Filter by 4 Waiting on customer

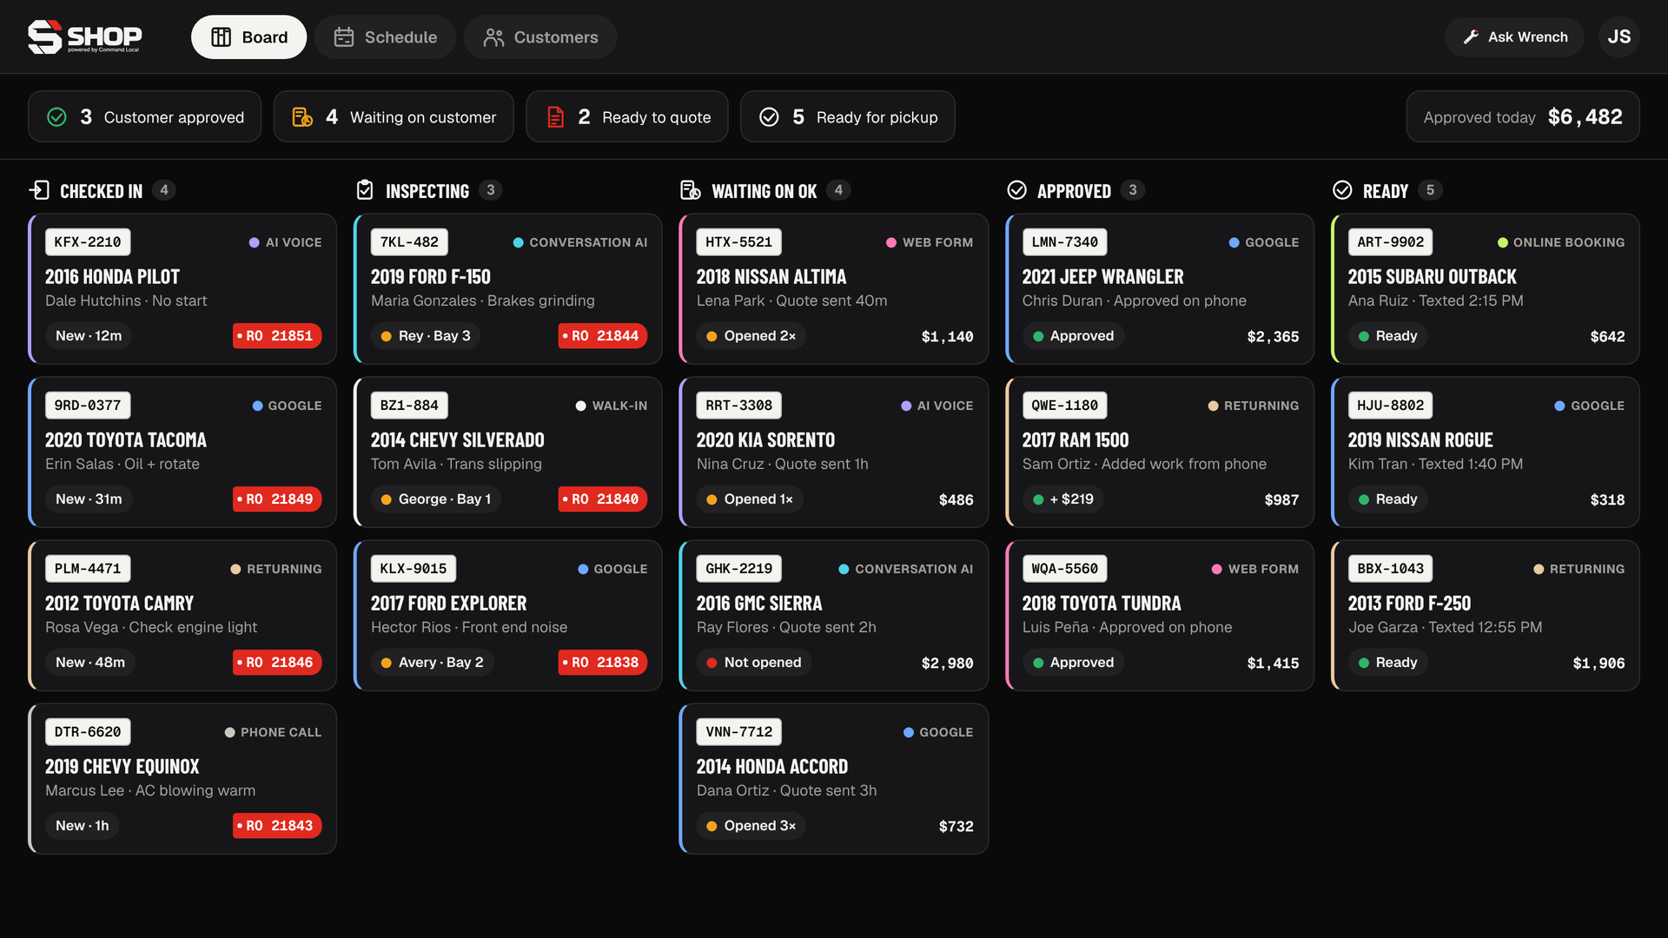tap(394, 116)
